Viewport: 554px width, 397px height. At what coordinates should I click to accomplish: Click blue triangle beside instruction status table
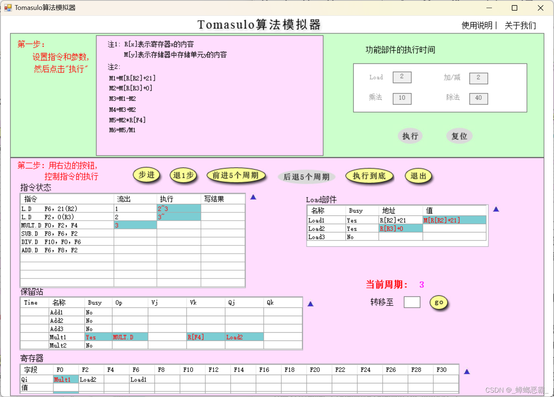tap(253, 197)
